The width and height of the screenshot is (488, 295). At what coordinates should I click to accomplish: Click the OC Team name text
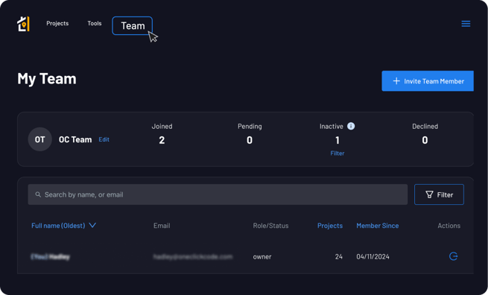[75, 139]
